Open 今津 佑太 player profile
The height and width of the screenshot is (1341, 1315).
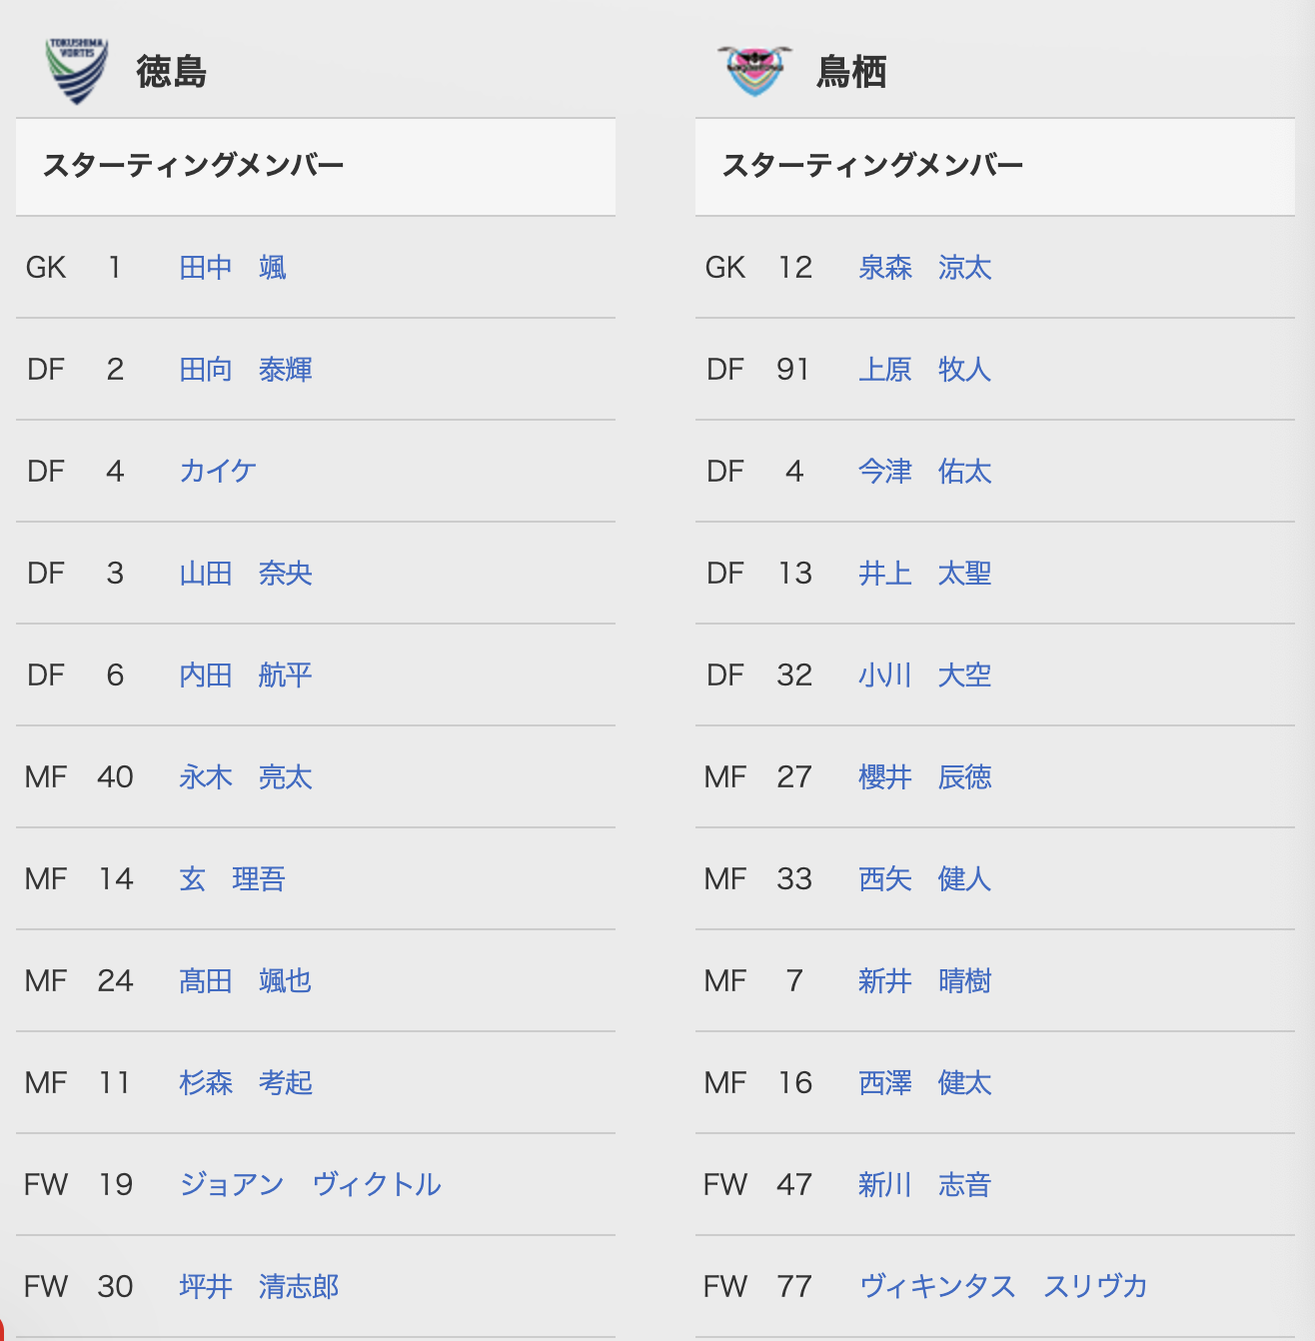tap(925, 472)
